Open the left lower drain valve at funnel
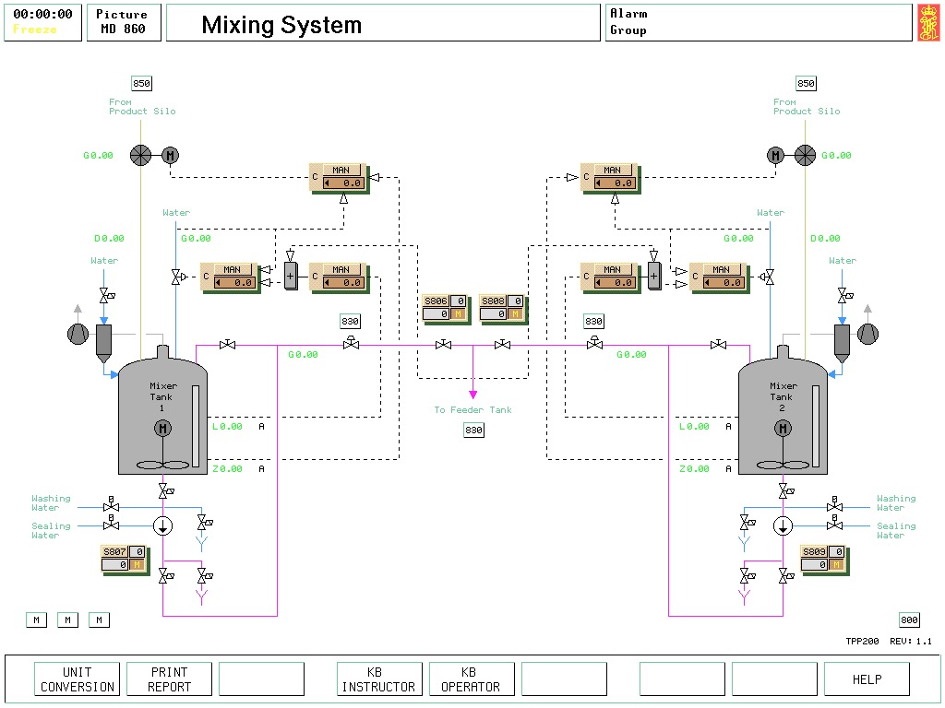Viewport: 945px width, 708px height. (204, 576)
